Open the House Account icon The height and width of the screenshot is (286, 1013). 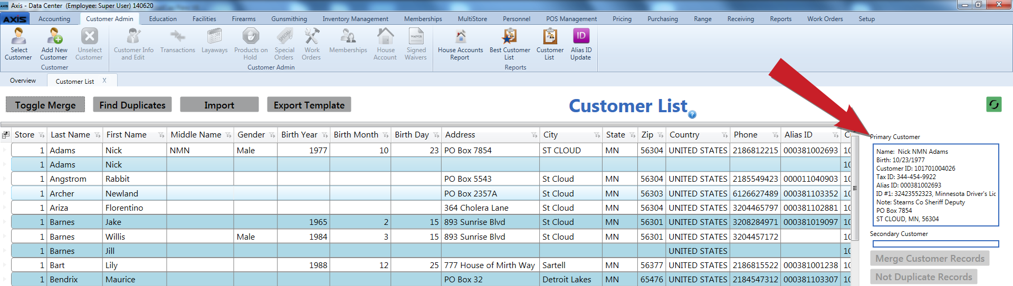(385, 44)
